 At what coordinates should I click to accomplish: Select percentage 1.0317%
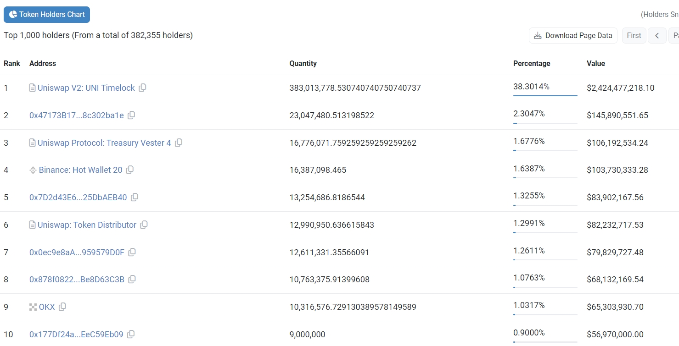(529, 305)
